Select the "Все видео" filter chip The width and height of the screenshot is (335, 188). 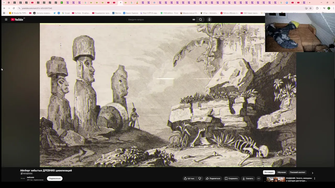coord(269,172)
